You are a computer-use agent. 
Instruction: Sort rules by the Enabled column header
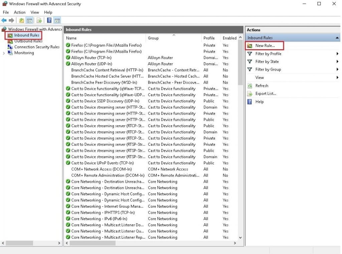click(x=229, y=38)
